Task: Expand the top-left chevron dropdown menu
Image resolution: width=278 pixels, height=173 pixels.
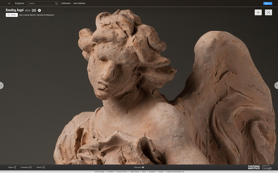Action: pyautogui.click(x=9, y=3)
